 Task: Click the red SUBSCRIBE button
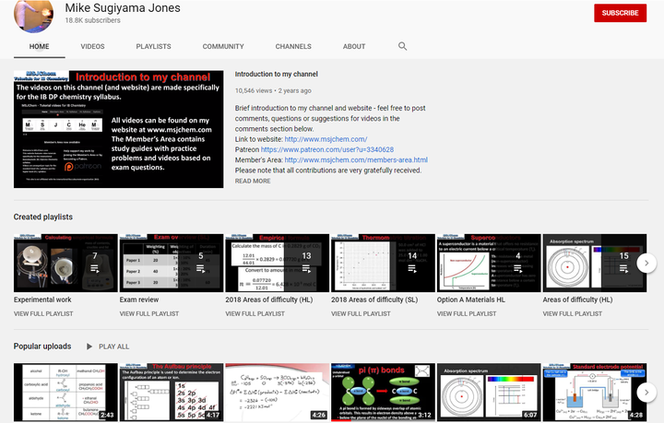tap(620, 13)
